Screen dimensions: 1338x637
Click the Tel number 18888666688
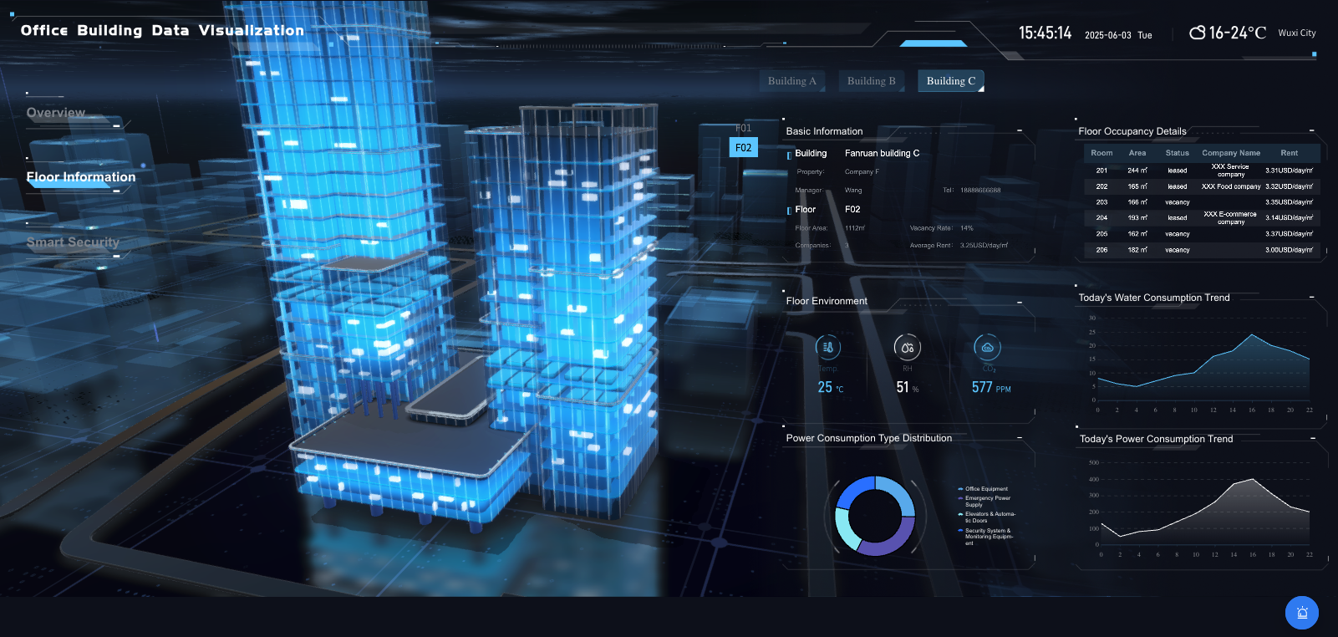pos(980,191)
